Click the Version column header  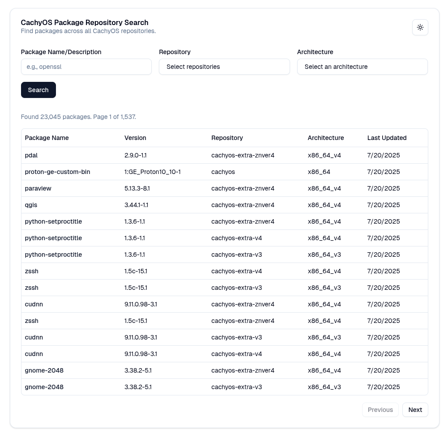[x=135, y=138]
